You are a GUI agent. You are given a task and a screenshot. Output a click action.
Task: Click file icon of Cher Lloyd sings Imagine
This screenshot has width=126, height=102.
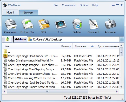pos(5,65)
